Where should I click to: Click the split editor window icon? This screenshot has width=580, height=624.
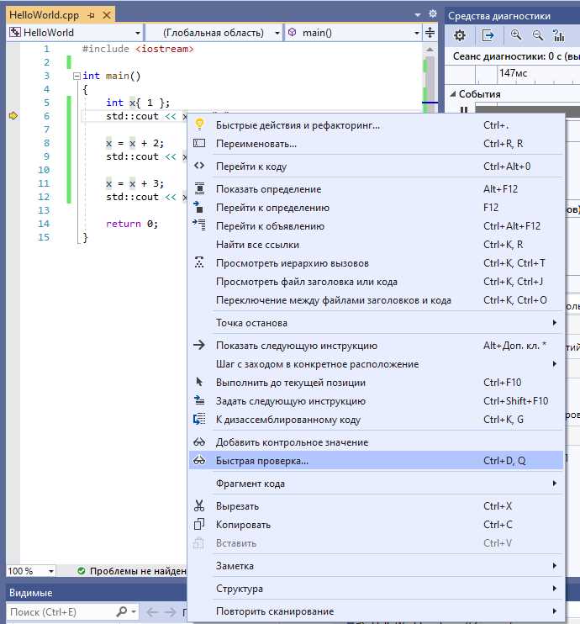click(430, 33)
